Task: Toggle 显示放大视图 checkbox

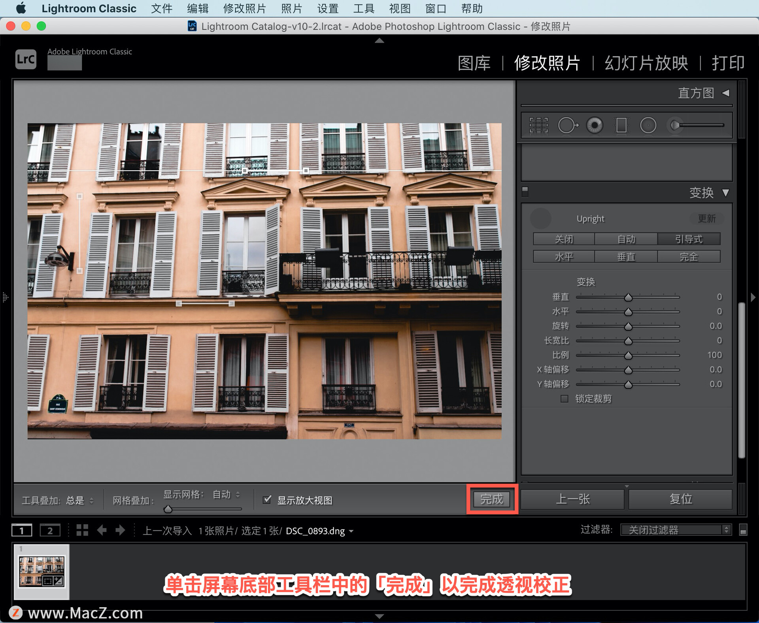Action: 267,500
